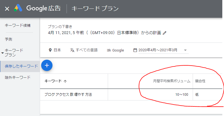
Task: Select 保存したキーワード in the sidebar
Action: pyautogui.click(x=21, y=66)
